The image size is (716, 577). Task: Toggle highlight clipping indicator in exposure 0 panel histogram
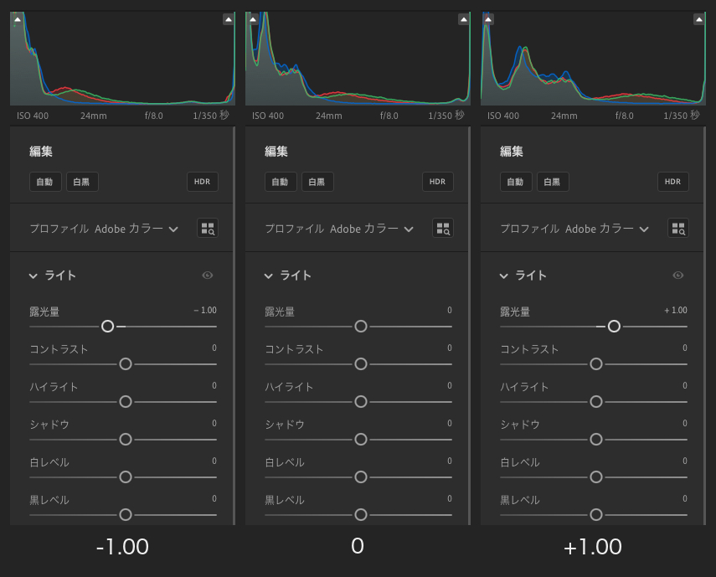463,19
